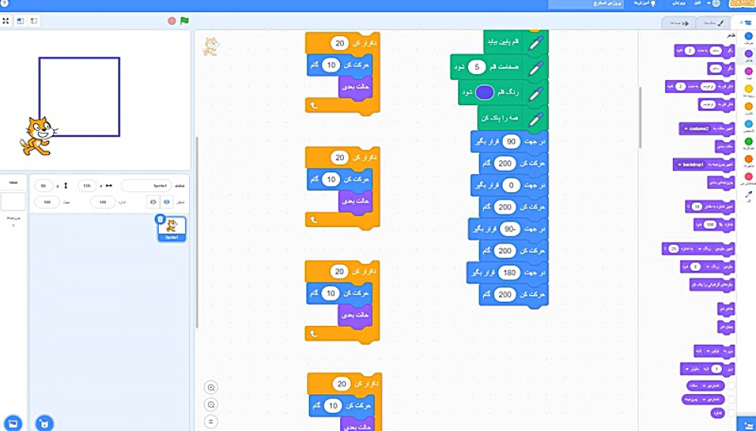The height and width of the screenshot is (431, 756).
Task: Zoom in the code workspace
Action: [211, 387]
